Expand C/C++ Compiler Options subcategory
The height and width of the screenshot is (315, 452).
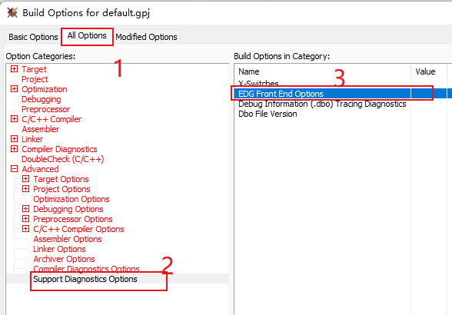25,229
